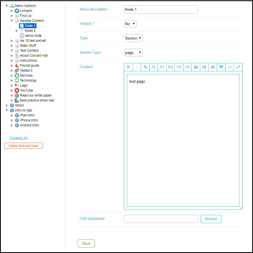Expand the Find Us node
The height and width of the screenshot is (253, 253).
coord(12,16)
